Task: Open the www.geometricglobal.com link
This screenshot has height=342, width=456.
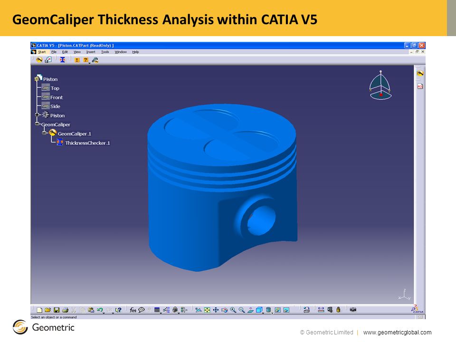Action: 397,332
